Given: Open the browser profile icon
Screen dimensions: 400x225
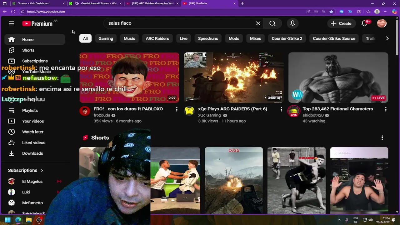Looking at the screenshot, I should click(377, 12).
